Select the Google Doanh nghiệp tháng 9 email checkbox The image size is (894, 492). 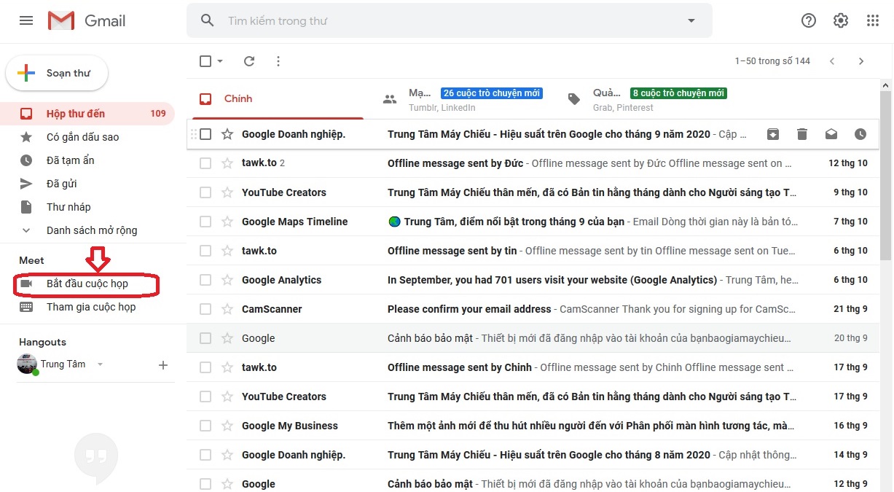205,134
